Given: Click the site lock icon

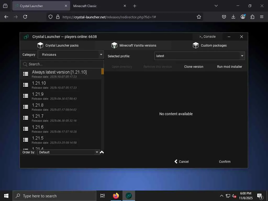Looking at the screenshot, I should pyautogui.click(x=58, y=17).
